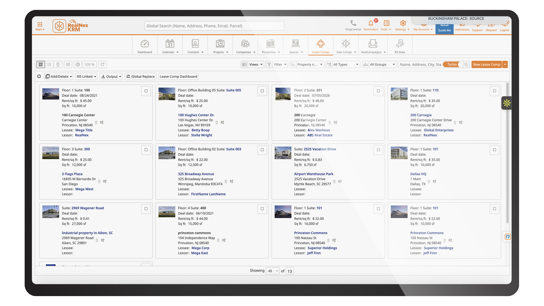544x306 pixels.
Task: Open the Filter dropdown
Action: click(280, 65)
